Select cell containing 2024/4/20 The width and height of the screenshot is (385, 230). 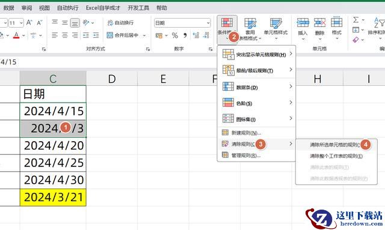pos(53,146)
